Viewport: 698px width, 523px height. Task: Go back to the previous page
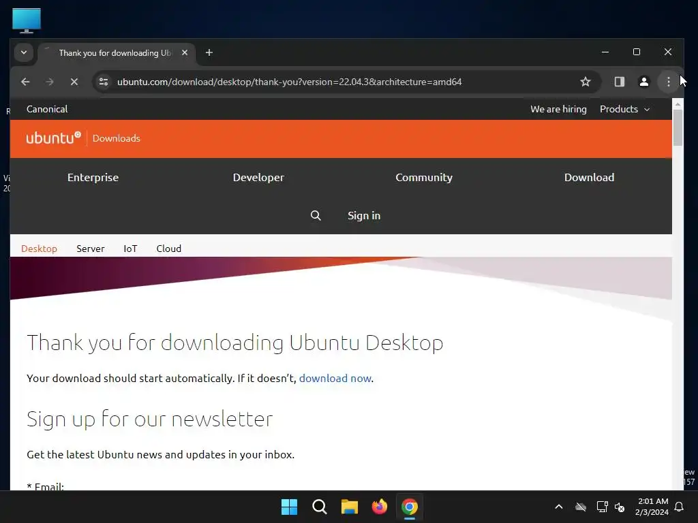click(25, 82)
